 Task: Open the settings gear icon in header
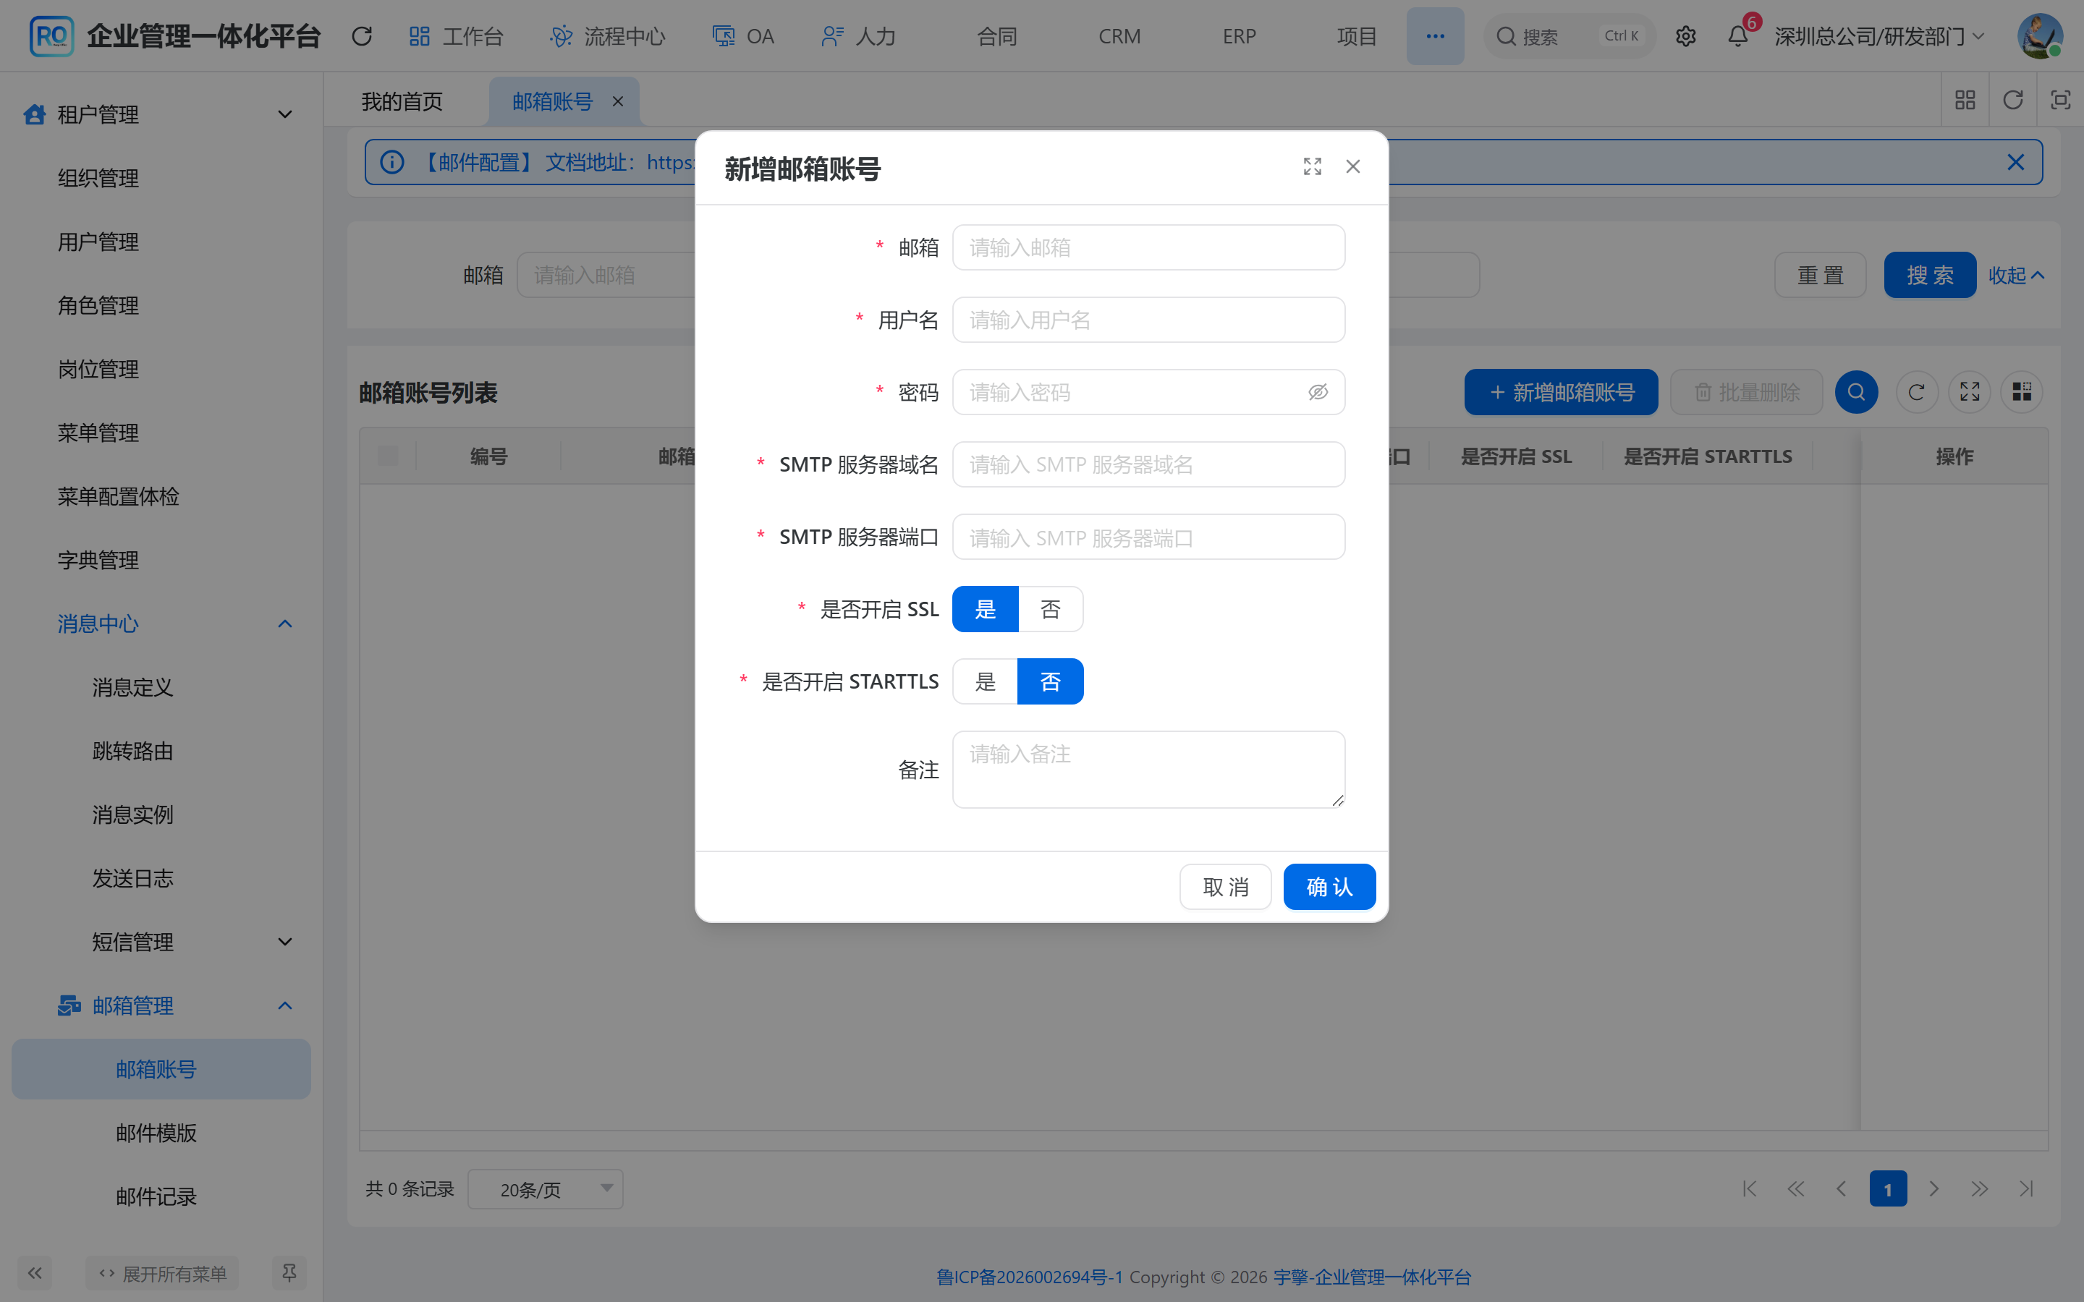pos(1685,36)
